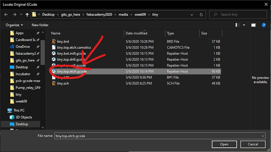Click the tiny.top.etch.camotics file name
271x152 pixels.
74,47
